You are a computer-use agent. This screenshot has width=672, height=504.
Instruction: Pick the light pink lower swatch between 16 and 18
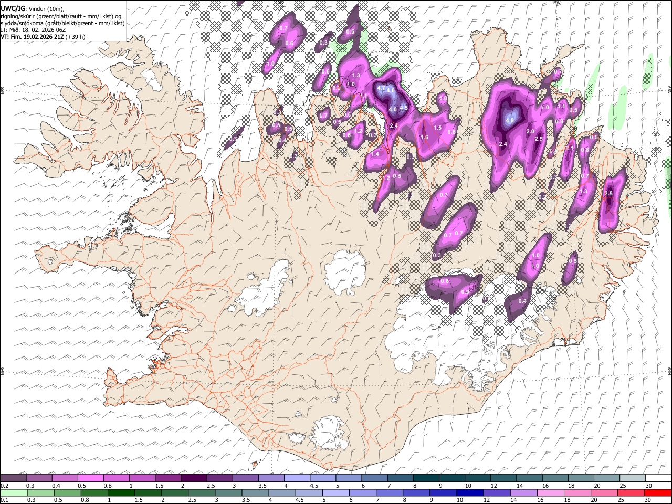550,492
